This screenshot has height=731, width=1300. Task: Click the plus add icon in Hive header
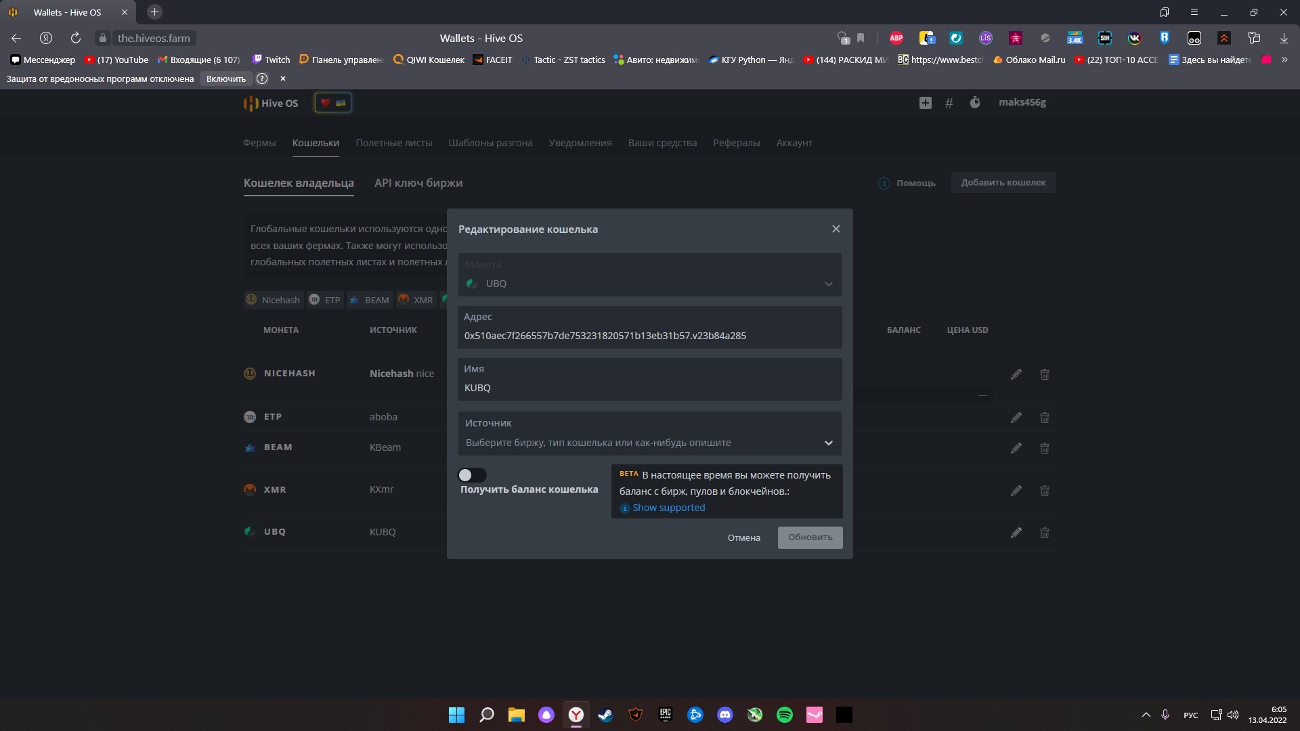tap(925, 103)
